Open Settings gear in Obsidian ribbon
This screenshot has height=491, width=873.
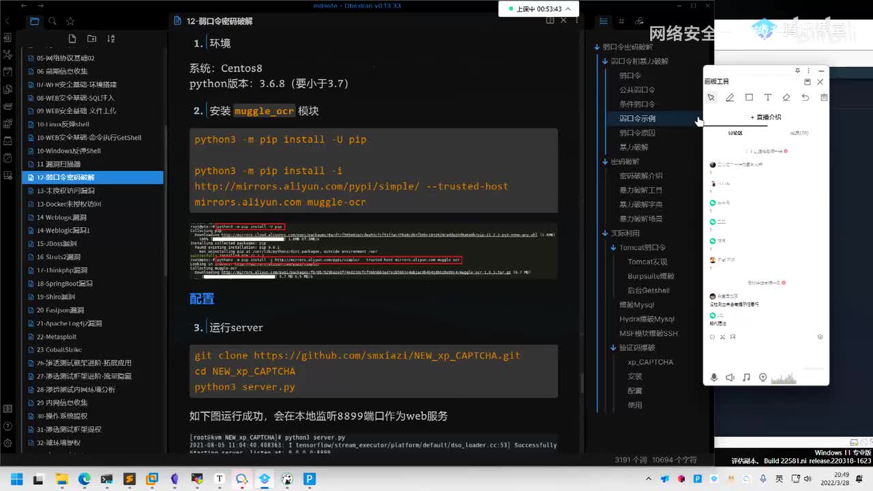click(x=8, y=442)
